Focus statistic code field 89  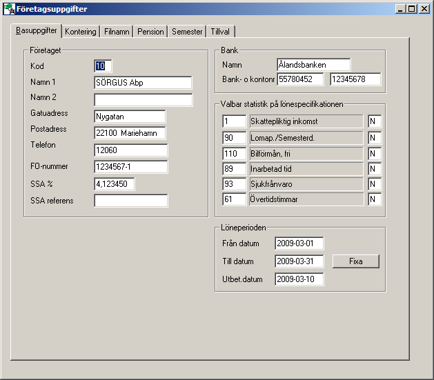(234, 169)
